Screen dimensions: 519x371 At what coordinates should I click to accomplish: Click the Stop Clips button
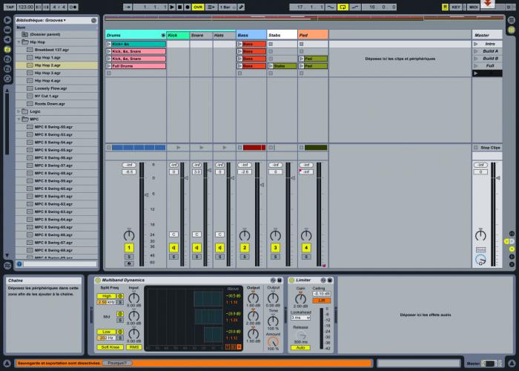[x=487, y=148]
